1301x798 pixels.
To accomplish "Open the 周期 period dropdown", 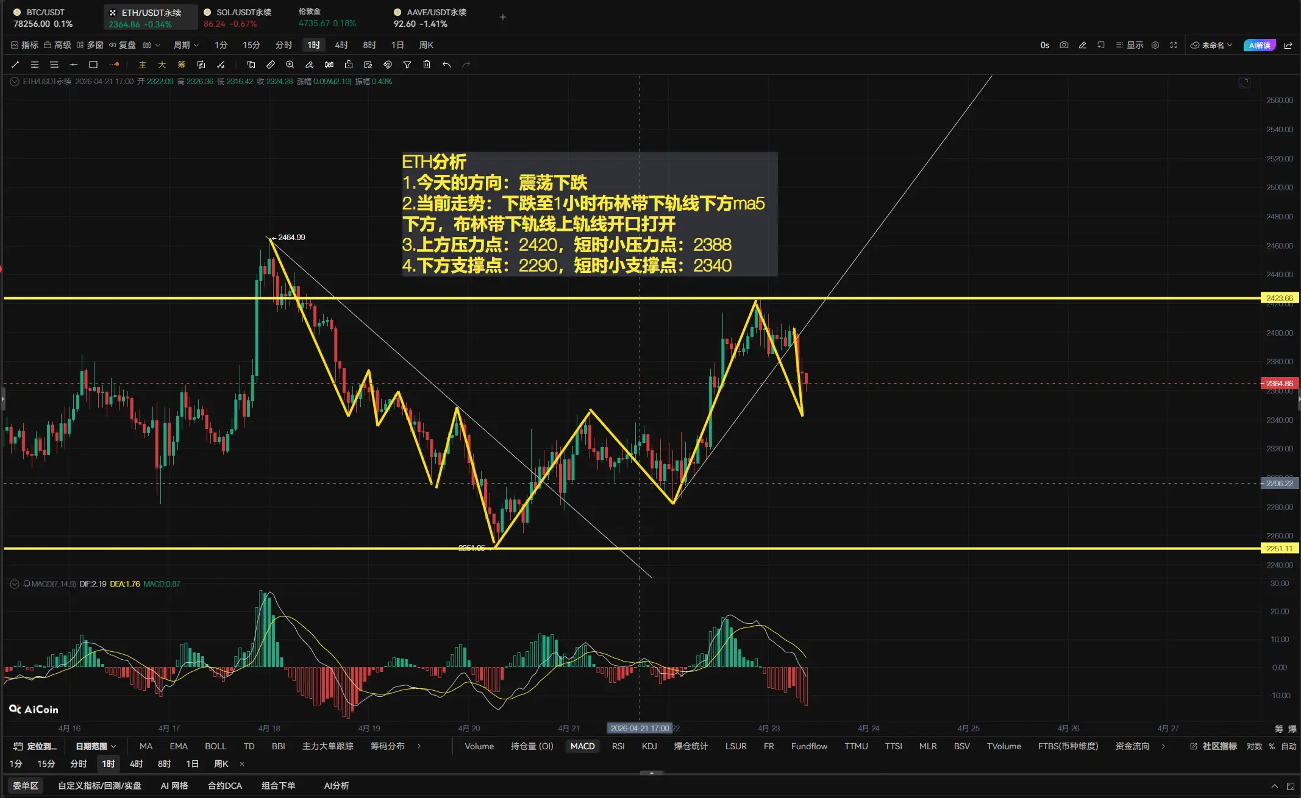I will [186, 45].
